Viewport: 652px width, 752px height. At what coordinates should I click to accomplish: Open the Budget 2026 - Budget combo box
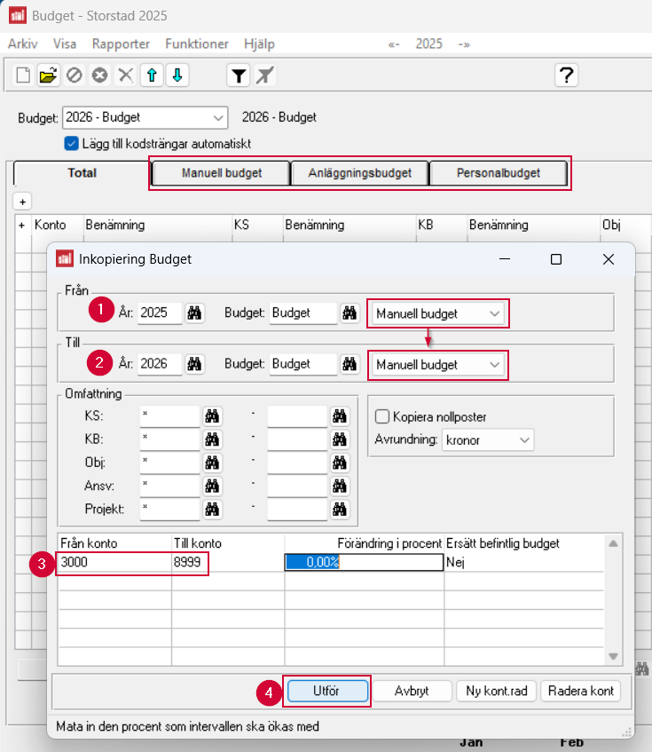pos(145,117)
